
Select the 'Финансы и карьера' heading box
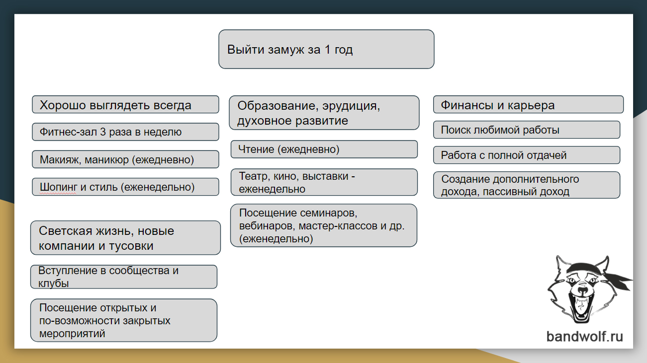pyautogui.click(x=528, y=105)
